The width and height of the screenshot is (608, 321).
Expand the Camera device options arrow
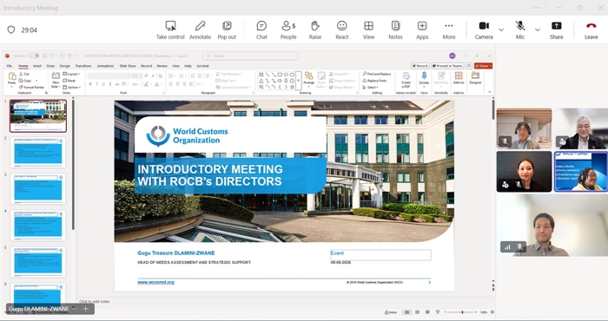tap(501, 29)
